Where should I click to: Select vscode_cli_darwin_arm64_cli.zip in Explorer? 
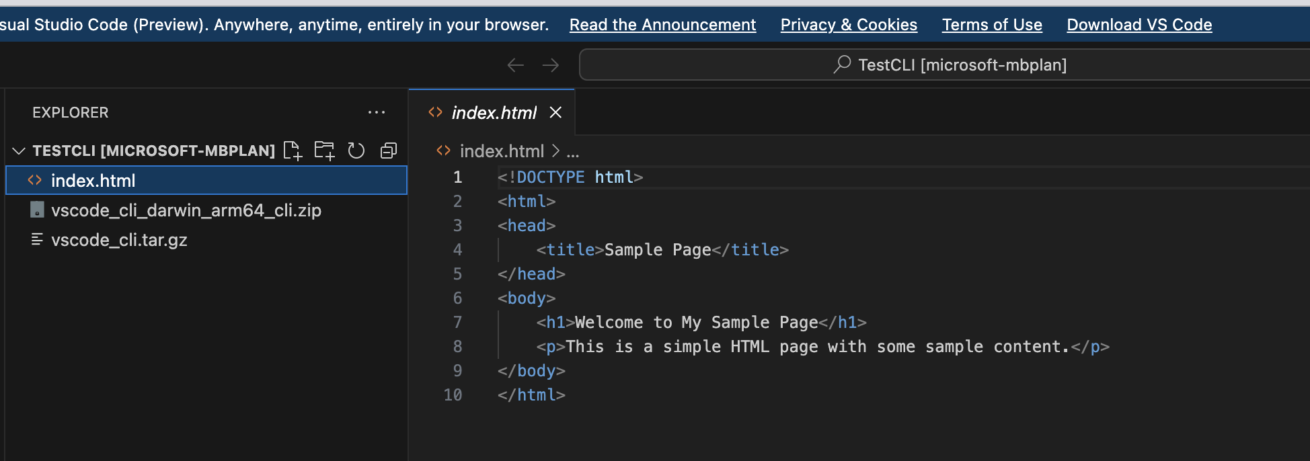pyautogui.click(x=186, y=210)
